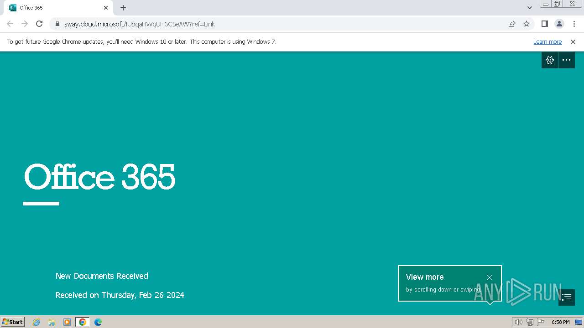Click the View more tooltip title
Viewport: 584px width, 328px height.
point(425,277)
